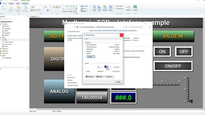This screenshot has height=115, width=205.
Task: Toggle Underline in the Font group
Action: [37, 10]
